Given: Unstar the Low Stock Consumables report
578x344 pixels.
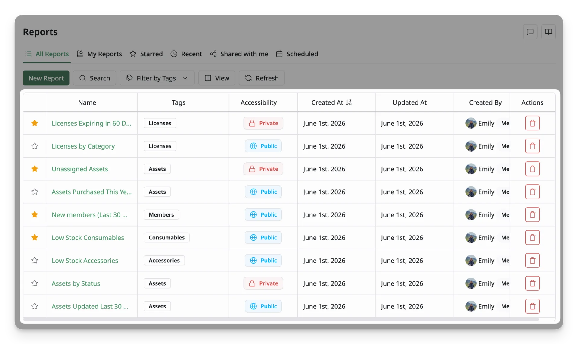Looking at the screenshot, I should [x=35, y=238].
